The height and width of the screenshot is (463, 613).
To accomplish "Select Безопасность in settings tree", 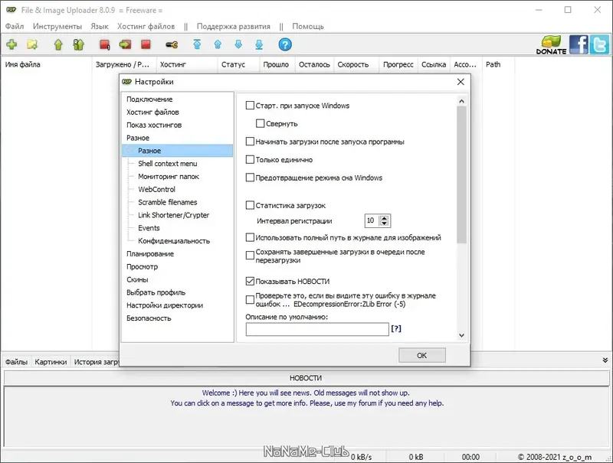I will point(149,318).
